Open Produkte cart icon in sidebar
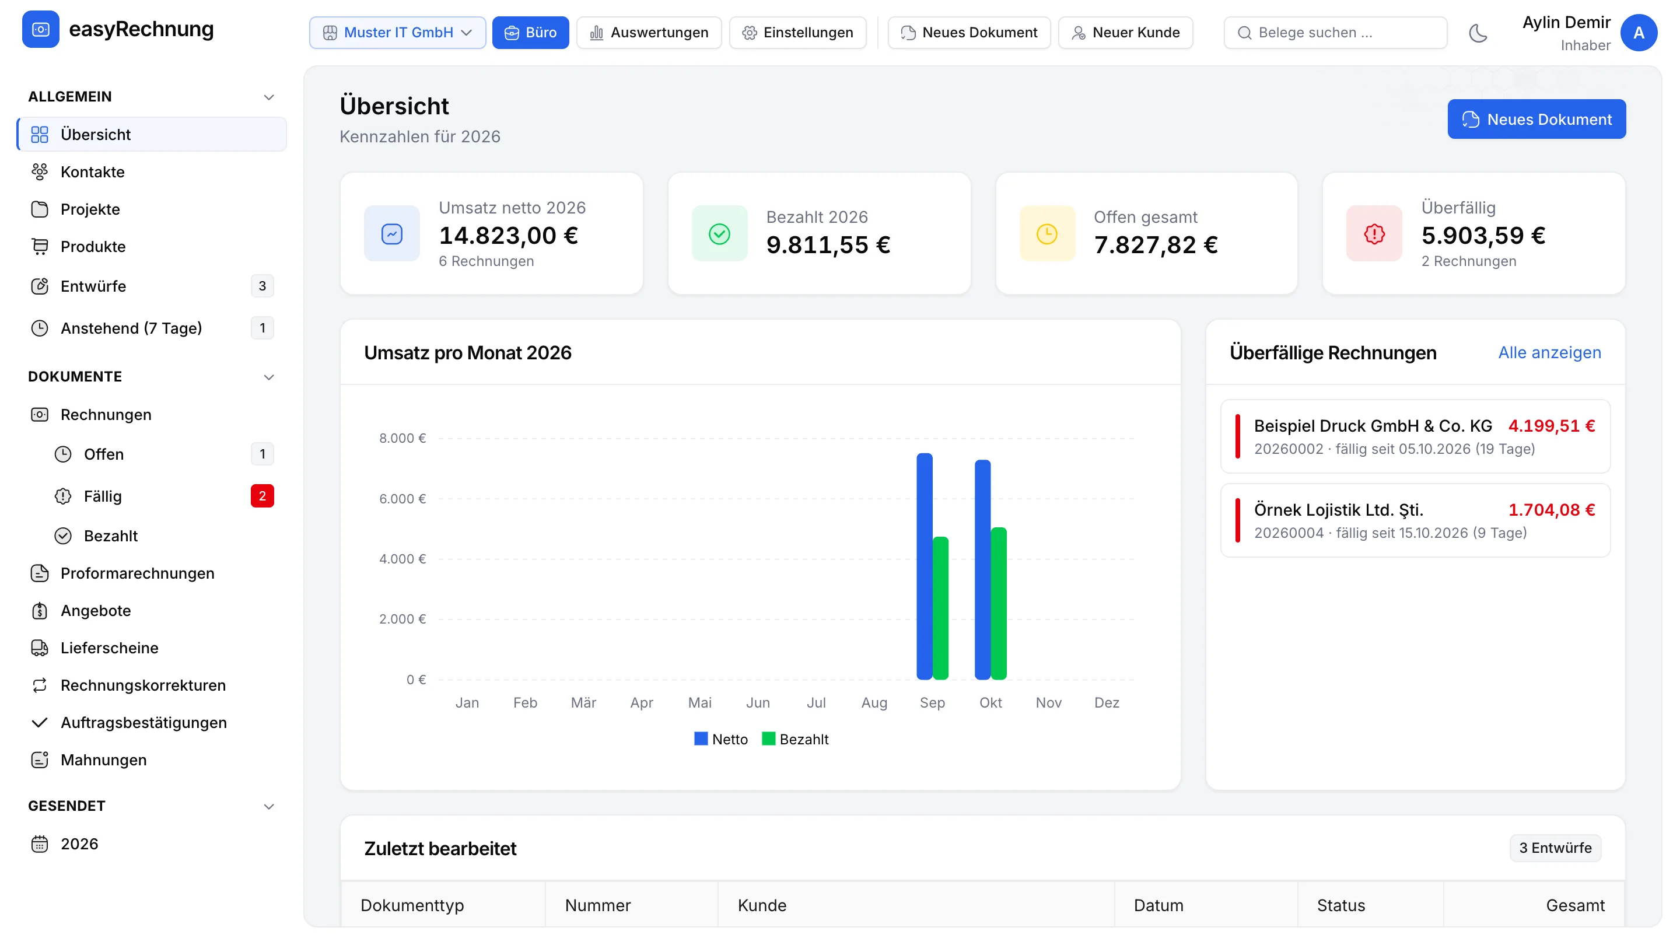This screenshot has width=1680, height=945. 40,246
